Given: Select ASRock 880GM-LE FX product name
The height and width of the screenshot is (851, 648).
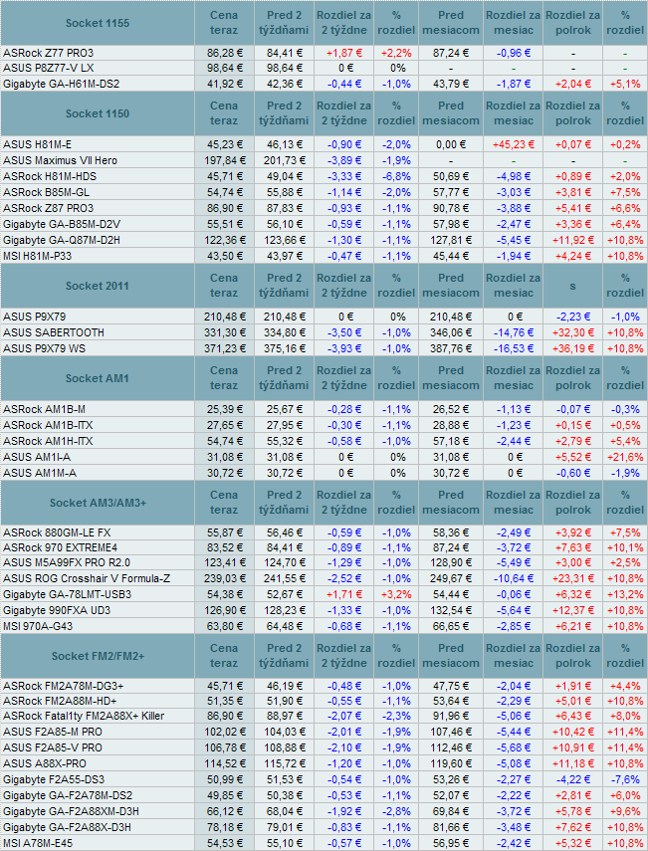Looking at the screenshot, I should pos(56,532).
